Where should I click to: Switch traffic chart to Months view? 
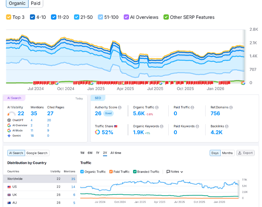227,153
